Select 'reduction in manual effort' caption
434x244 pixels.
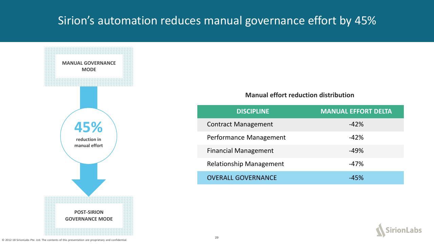pyautogui.click(x=88, y=142)
